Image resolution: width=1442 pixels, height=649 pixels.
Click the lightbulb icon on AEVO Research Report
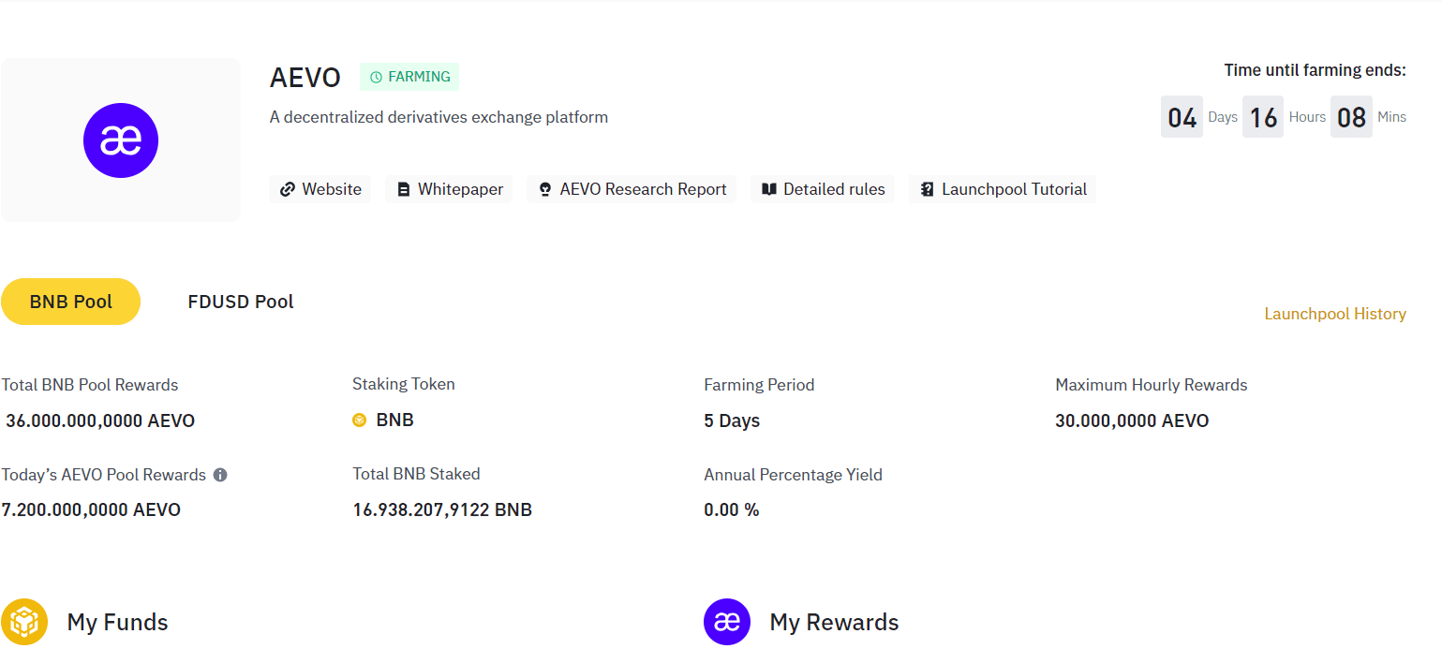point(544,189)
